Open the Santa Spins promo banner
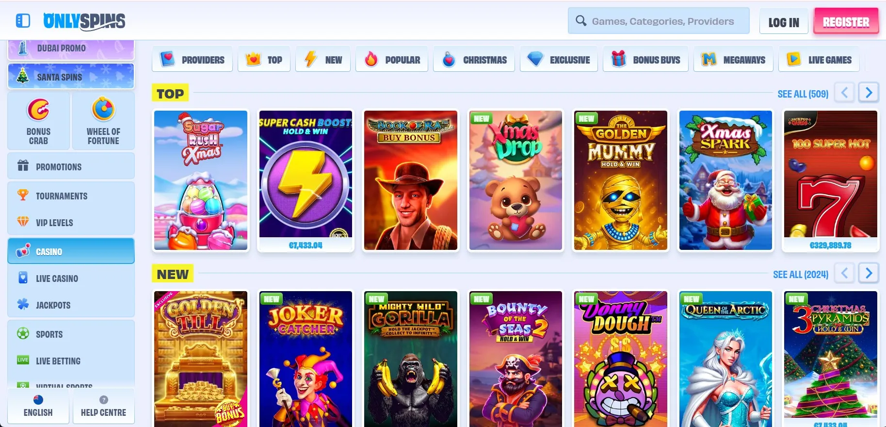Screen dimensions: 886x427 pos(71,77)
